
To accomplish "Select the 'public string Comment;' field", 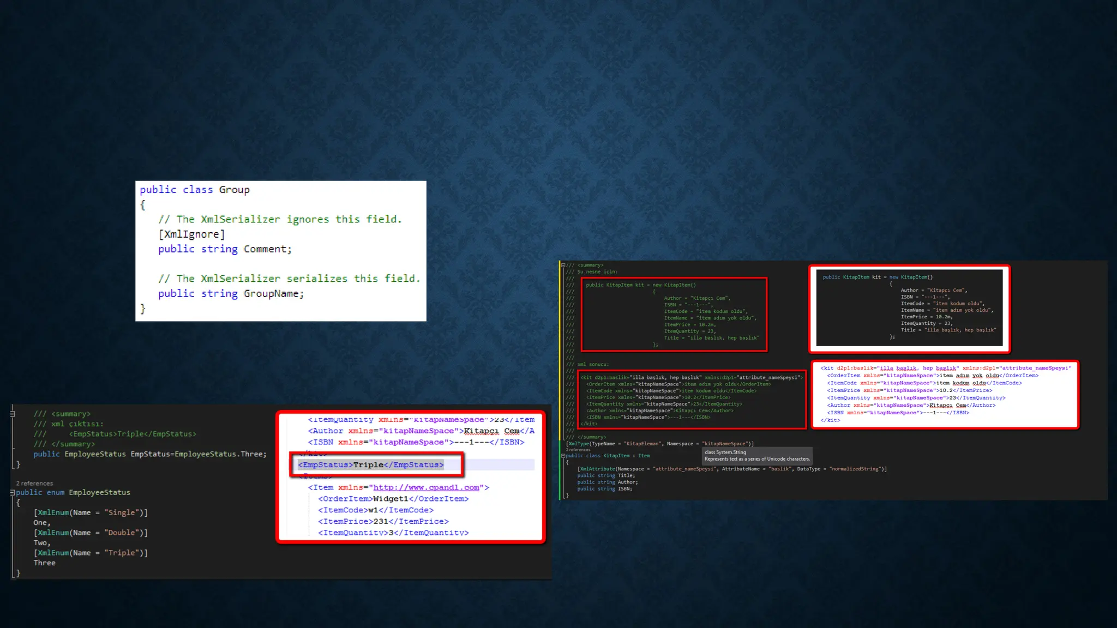I will click(225, 249).
